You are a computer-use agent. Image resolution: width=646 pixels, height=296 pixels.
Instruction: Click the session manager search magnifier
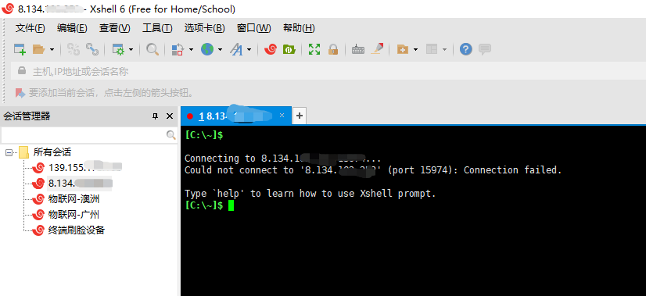tap(170, 134)
